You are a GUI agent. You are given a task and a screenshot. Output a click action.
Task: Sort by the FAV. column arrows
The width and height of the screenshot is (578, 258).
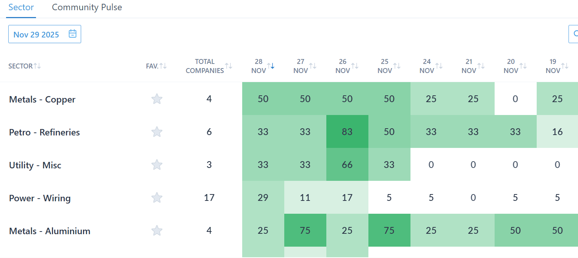163,66
